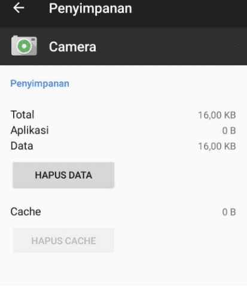Tap the Total 16,00 KB value
This screenshot has height=299, width=247.
(x=217, y=115)
